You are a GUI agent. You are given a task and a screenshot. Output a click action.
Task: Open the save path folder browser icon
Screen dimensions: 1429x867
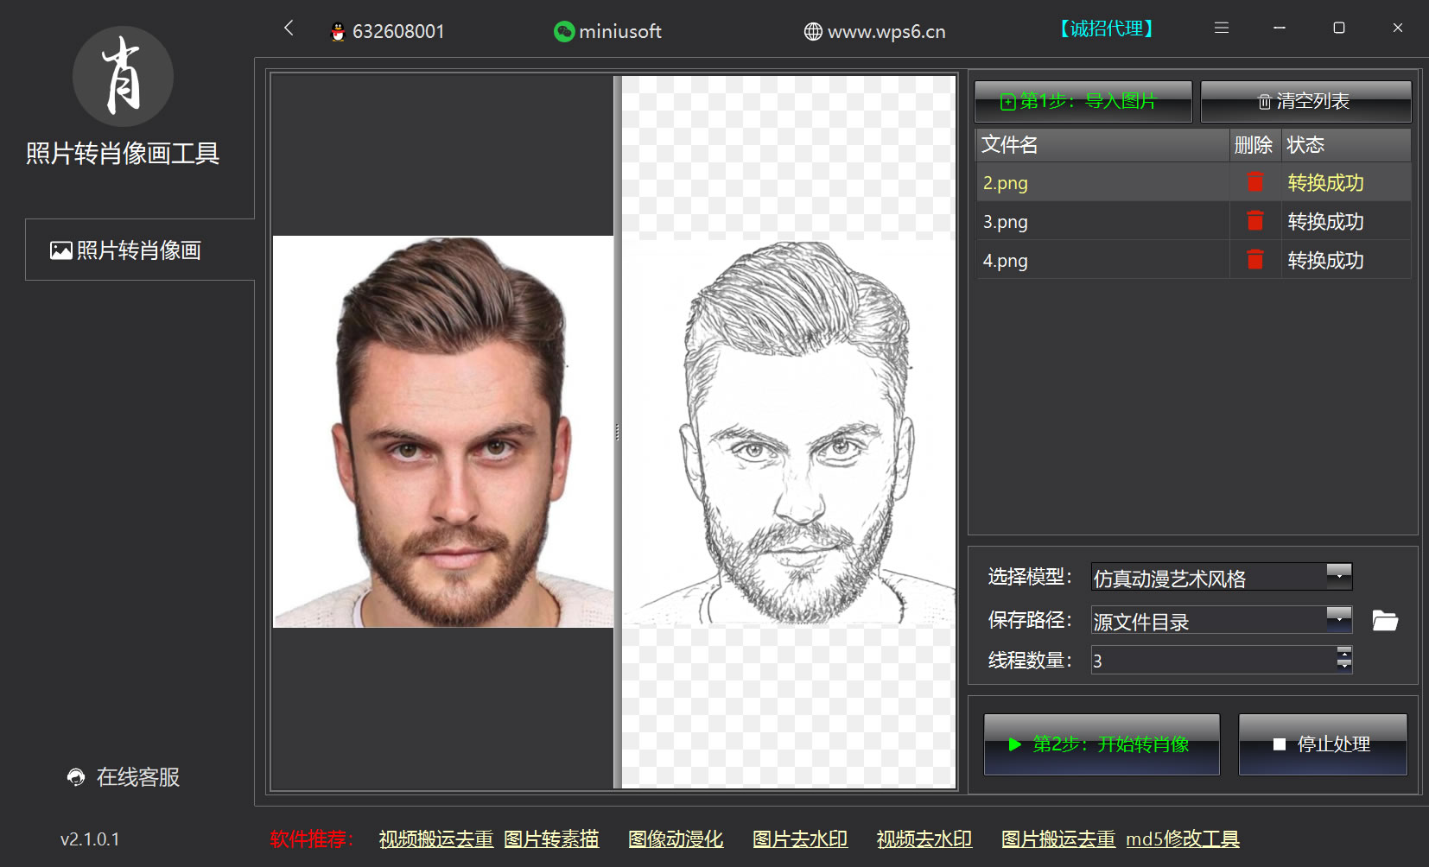tap(1384, 621)
